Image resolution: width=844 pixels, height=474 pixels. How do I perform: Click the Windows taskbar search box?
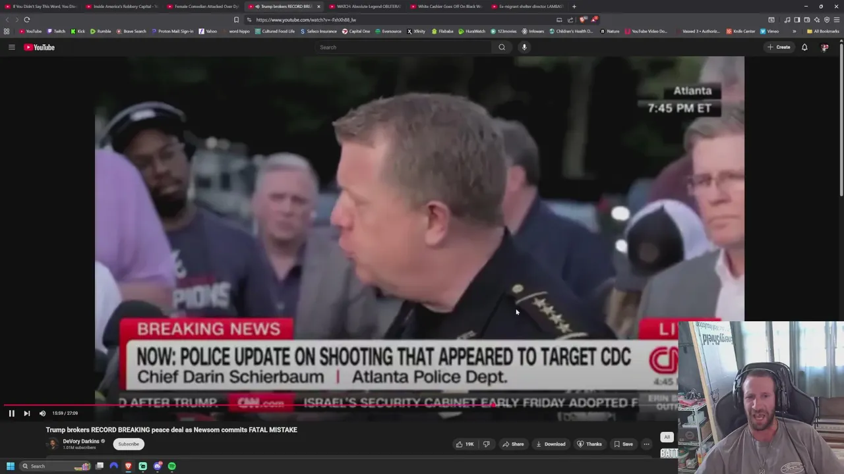coord(56,466)
